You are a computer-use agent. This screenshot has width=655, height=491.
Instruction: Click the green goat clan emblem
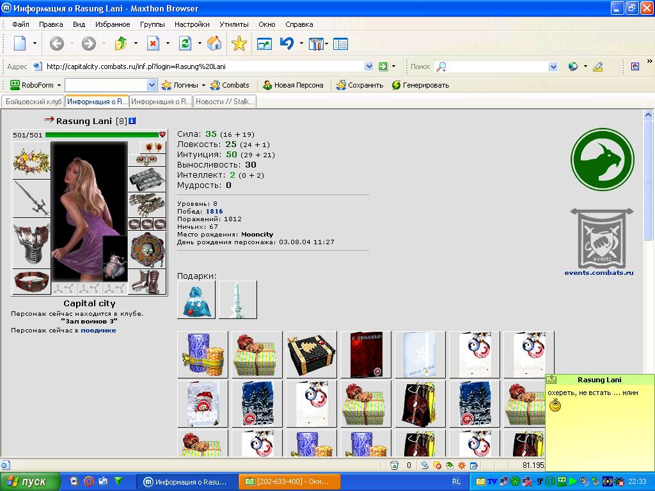(602, 159)
